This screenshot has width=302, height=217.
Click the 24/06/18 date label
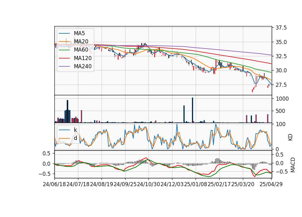[54, 184]
